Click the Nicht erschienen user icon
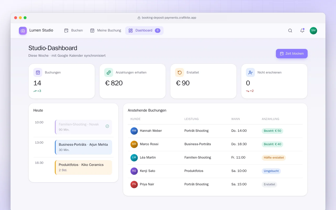This screenshot has width=336, height=210. [x=250, y=72]
